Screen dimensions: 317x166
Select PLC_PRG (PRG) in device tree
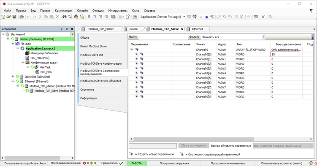pyautogui.click(x=40, y=58)
